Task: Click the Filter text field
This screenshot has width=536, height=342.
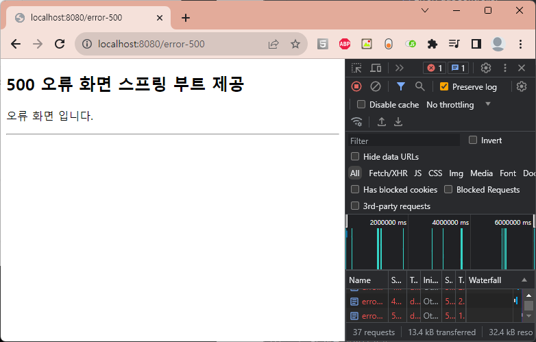Action: point(404,141)
